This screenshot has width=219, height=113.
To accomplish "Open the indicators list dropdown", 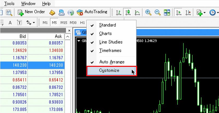I will pyautogui.click(x=201, y=12).
